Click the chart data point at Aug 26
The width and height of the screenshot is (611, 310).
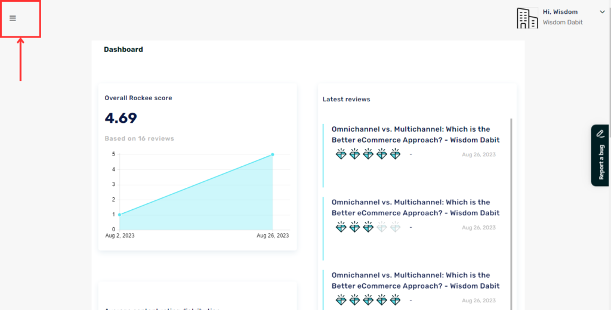click(x=272, y=154)
